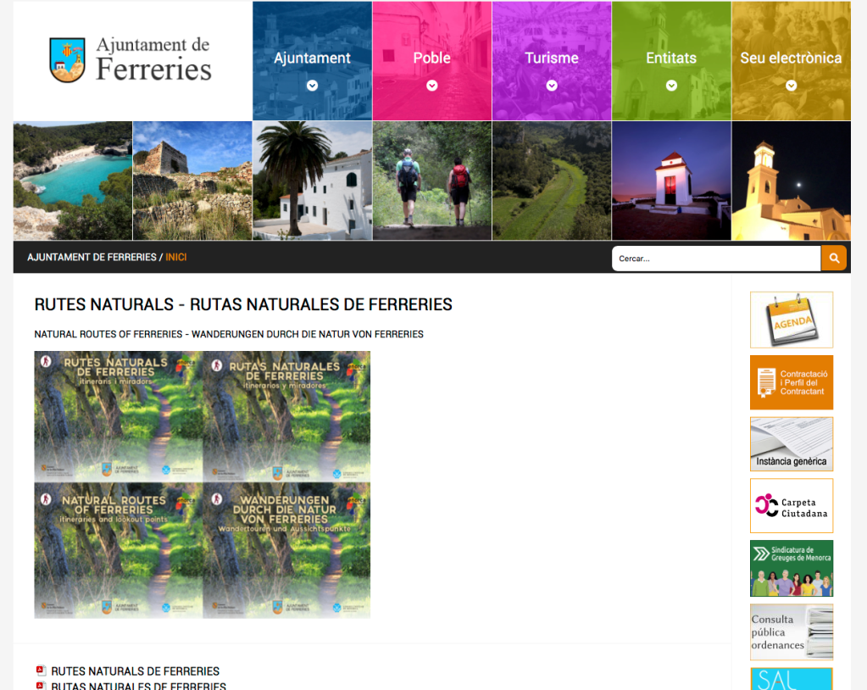The height and width of the screenshot is (690, 867).
Task: Focus the Cercar search field
Action: (716, 259)
